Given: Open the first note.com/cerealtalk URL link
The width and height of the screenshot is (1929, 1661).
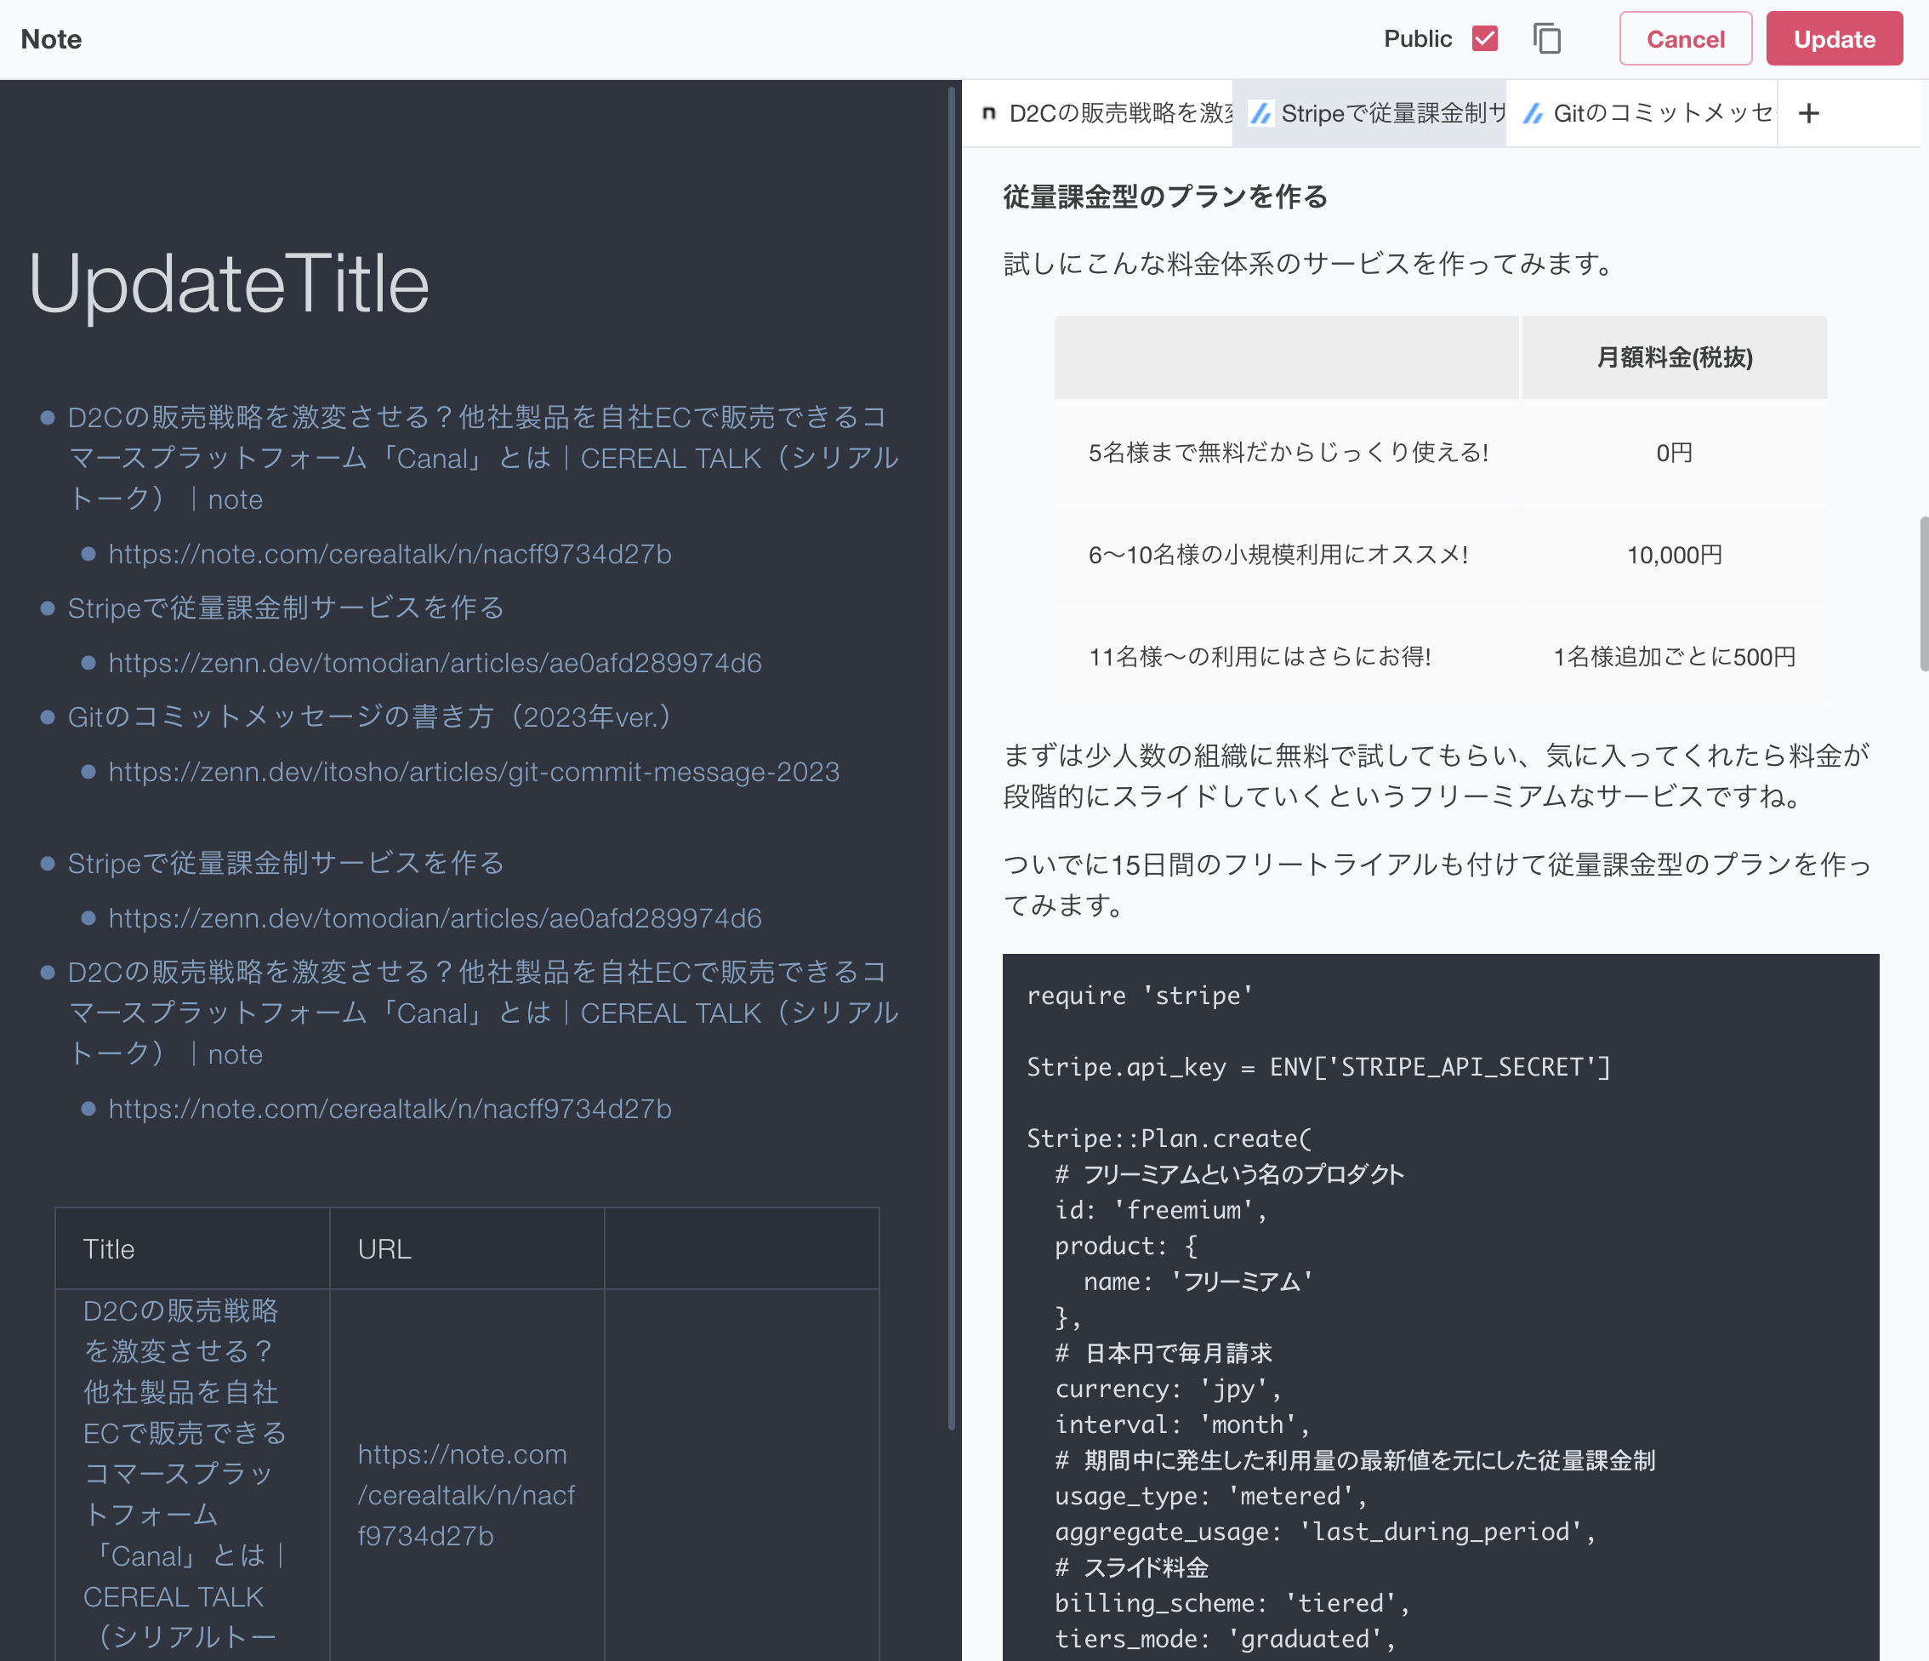Looking at the screenshot, I should (390, 554).
